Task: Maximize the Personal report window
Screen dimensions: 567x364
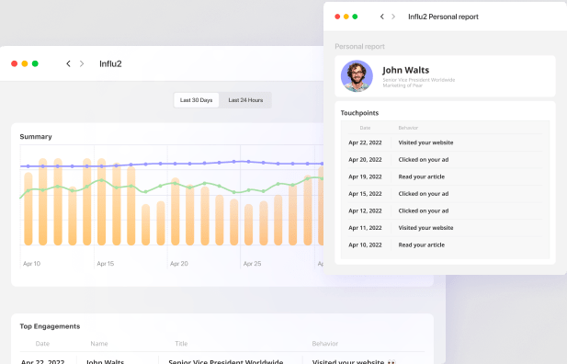Action: pos(355,17)
